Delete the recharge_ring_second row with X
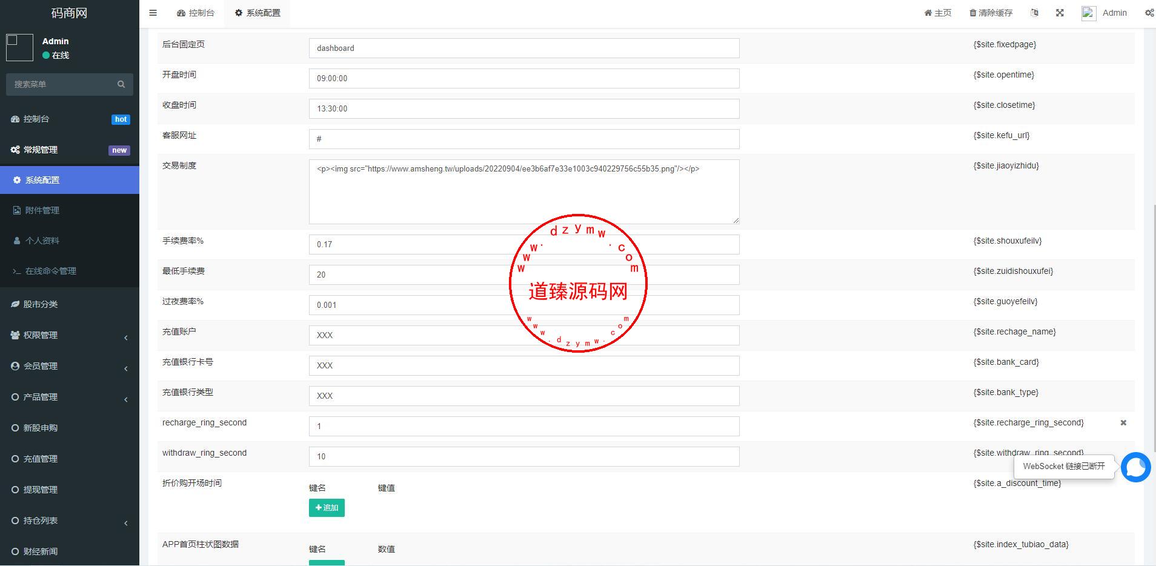This screenshot has width=1156, height=566. [x=1123, y=422]
